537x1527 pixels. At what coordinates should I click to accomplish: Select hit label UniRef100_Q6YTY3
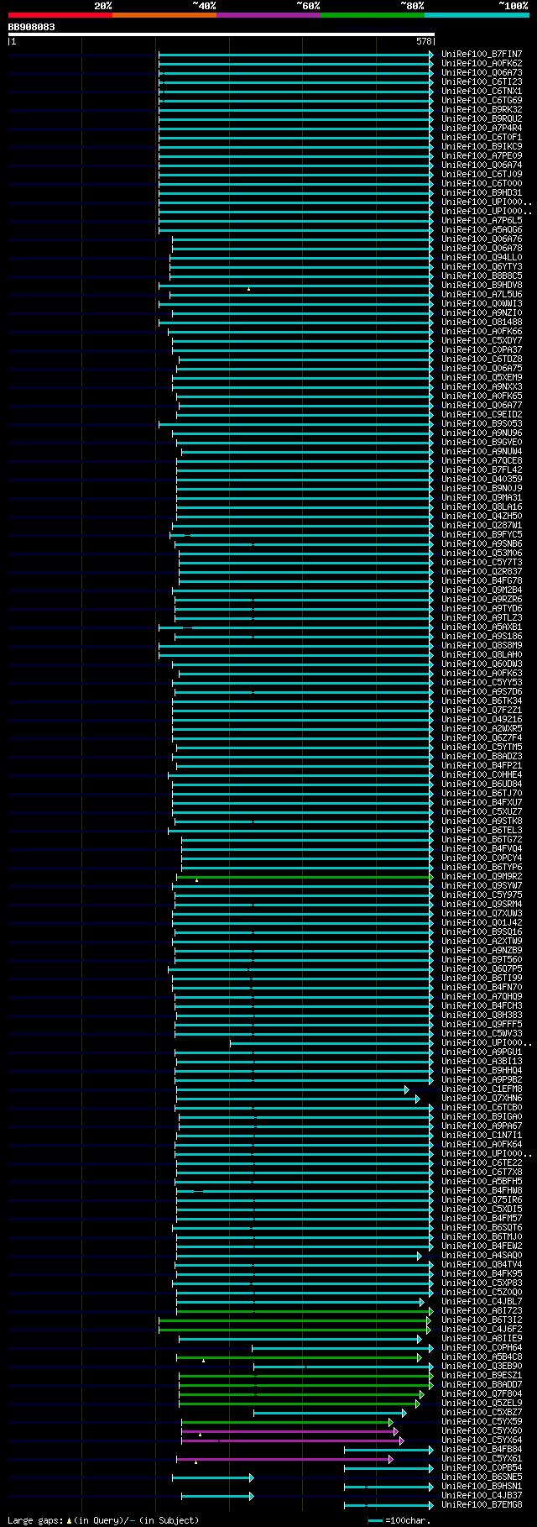[482, 267]
